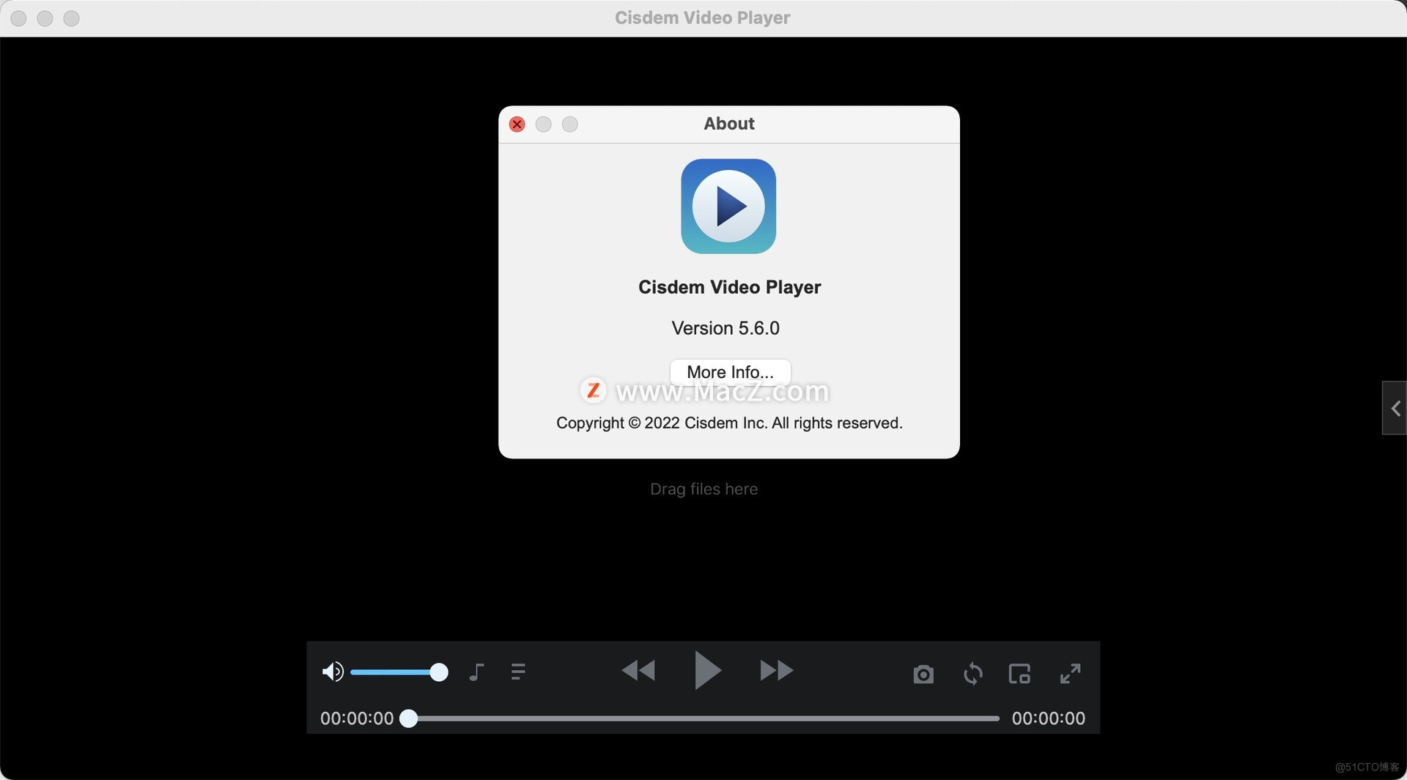
Task: Expand the side panel chevron arrow
Action: (x=1395, y=408)
